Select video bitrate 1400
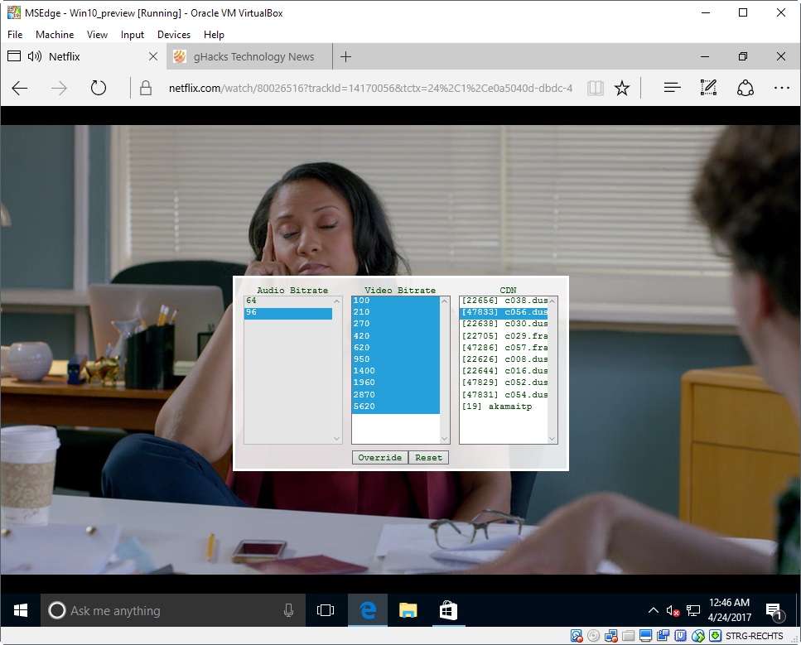Image resolution: width=801 pixels, height=645 pixels. (395, 371)
